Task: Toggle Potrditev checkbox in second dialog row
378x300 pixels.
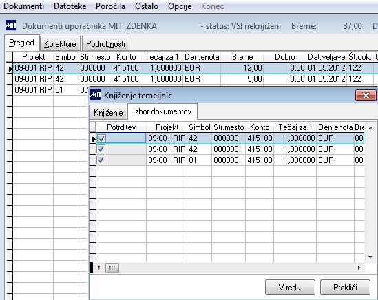Action: [x=101, y=149]
